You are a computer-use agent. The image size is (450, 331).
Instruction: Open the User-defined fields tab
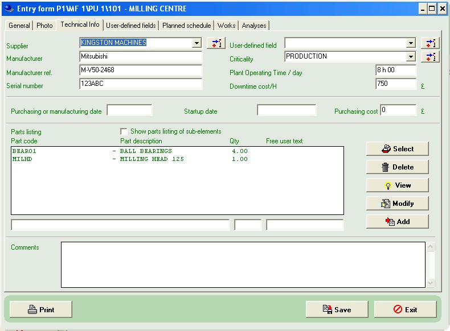tap(130, 26)
